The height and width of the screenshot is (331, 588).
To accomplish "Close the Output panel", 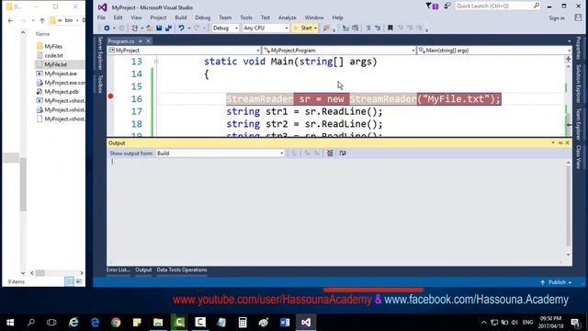I will [568, 143].
